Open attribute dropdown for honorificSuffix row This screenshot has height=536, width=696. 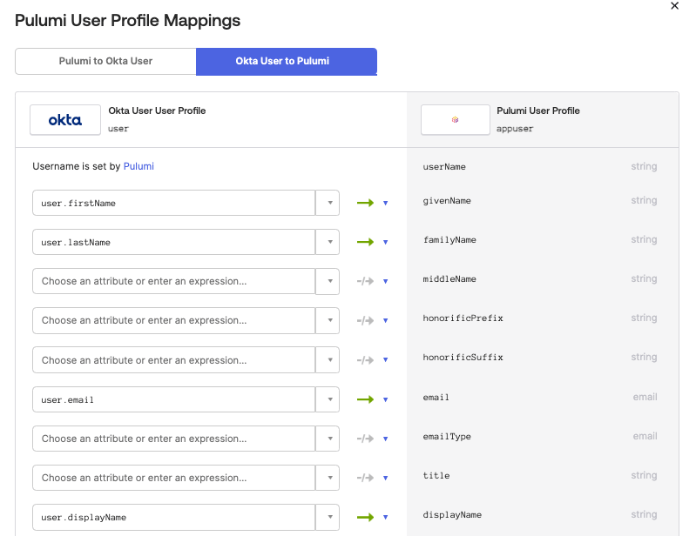pyautogui.click(x=328, y=360)
